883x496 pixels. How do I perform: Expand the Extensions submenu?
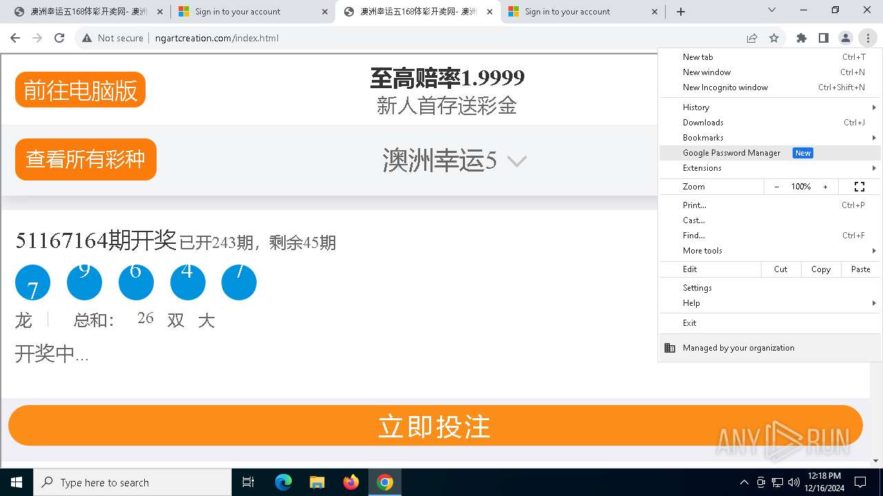click(770, 168)
